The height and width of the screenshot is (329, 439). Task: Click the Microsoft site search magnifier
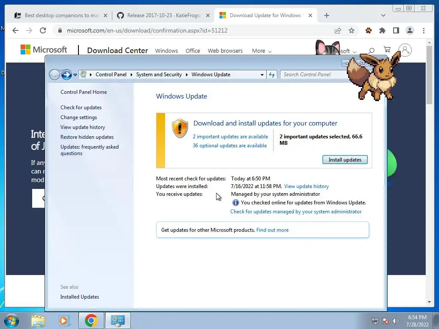pyautogui.click(x=371, y=51)
